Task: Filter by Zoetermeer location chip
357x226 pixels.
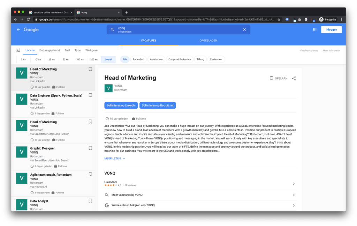Action: pos(216,59)
